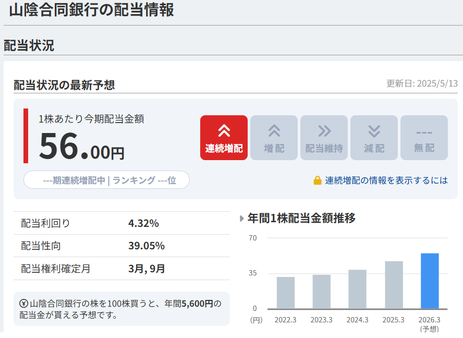Click the yen circle icon in note
463x338 pixels.
[23, 304]
